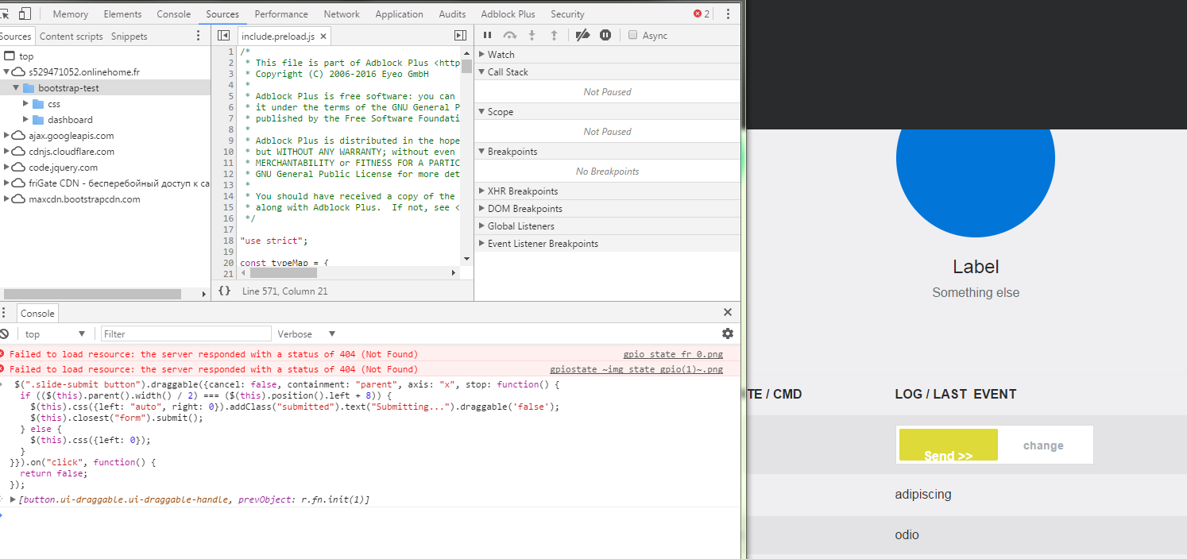Select the Console drawer tab
This screenshot has width=1187, height=559.
37,314
